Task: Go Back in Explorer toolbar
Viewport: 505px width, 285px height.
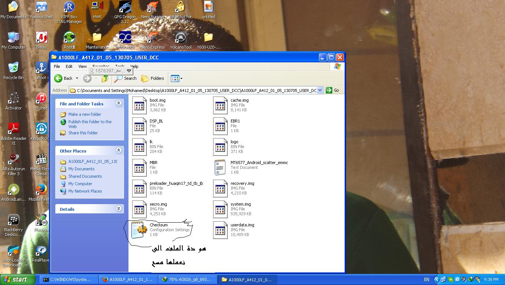Action: pyautogui.click(x=63, y=78)
